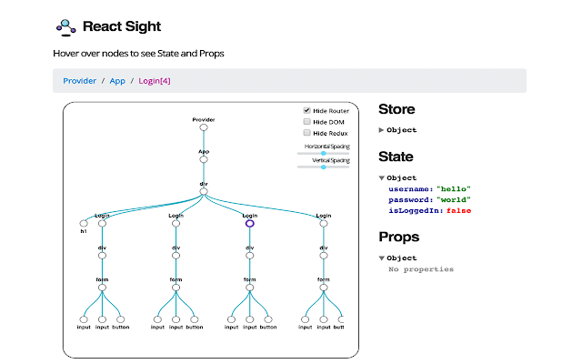Click the Vertical Spacing slider
The height and width of the screenshot is (364, 582).
point(324,167)
